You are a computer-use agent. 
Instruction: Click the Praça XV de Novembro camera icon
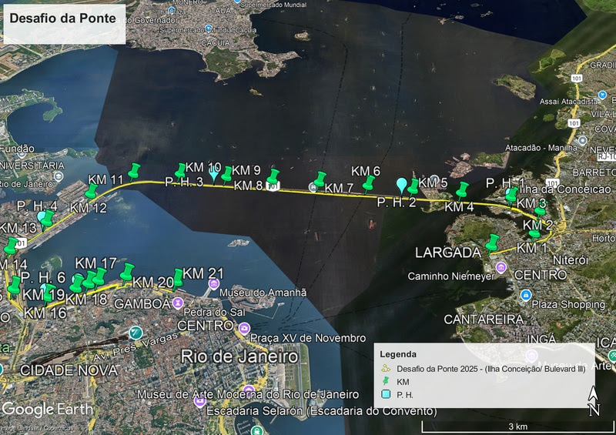click(244, 328)
